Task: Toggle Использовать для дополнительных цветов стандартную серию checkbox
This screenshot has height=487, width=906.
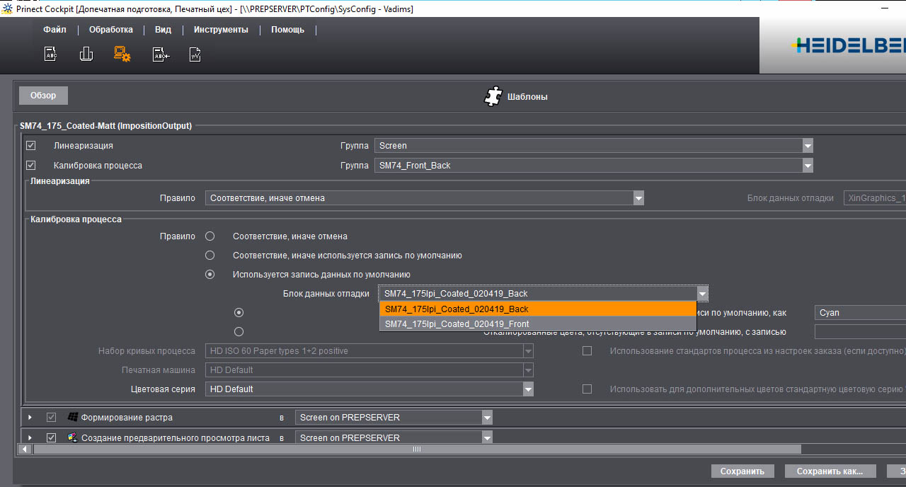Action: coord(587,389)
